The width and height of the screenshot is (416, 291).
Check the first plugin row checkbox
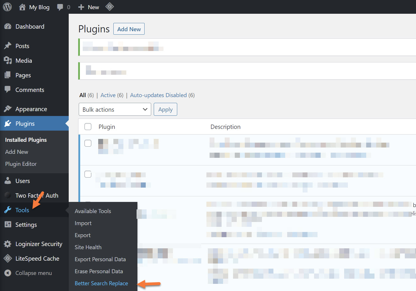[88, 143]
